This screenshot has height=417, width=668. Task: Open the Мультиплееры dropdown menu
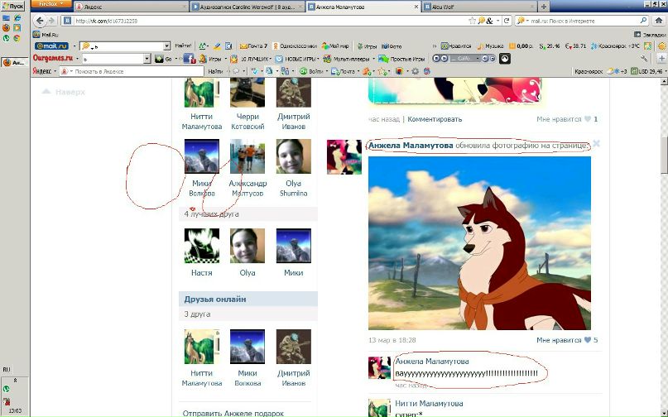[349, 59]
